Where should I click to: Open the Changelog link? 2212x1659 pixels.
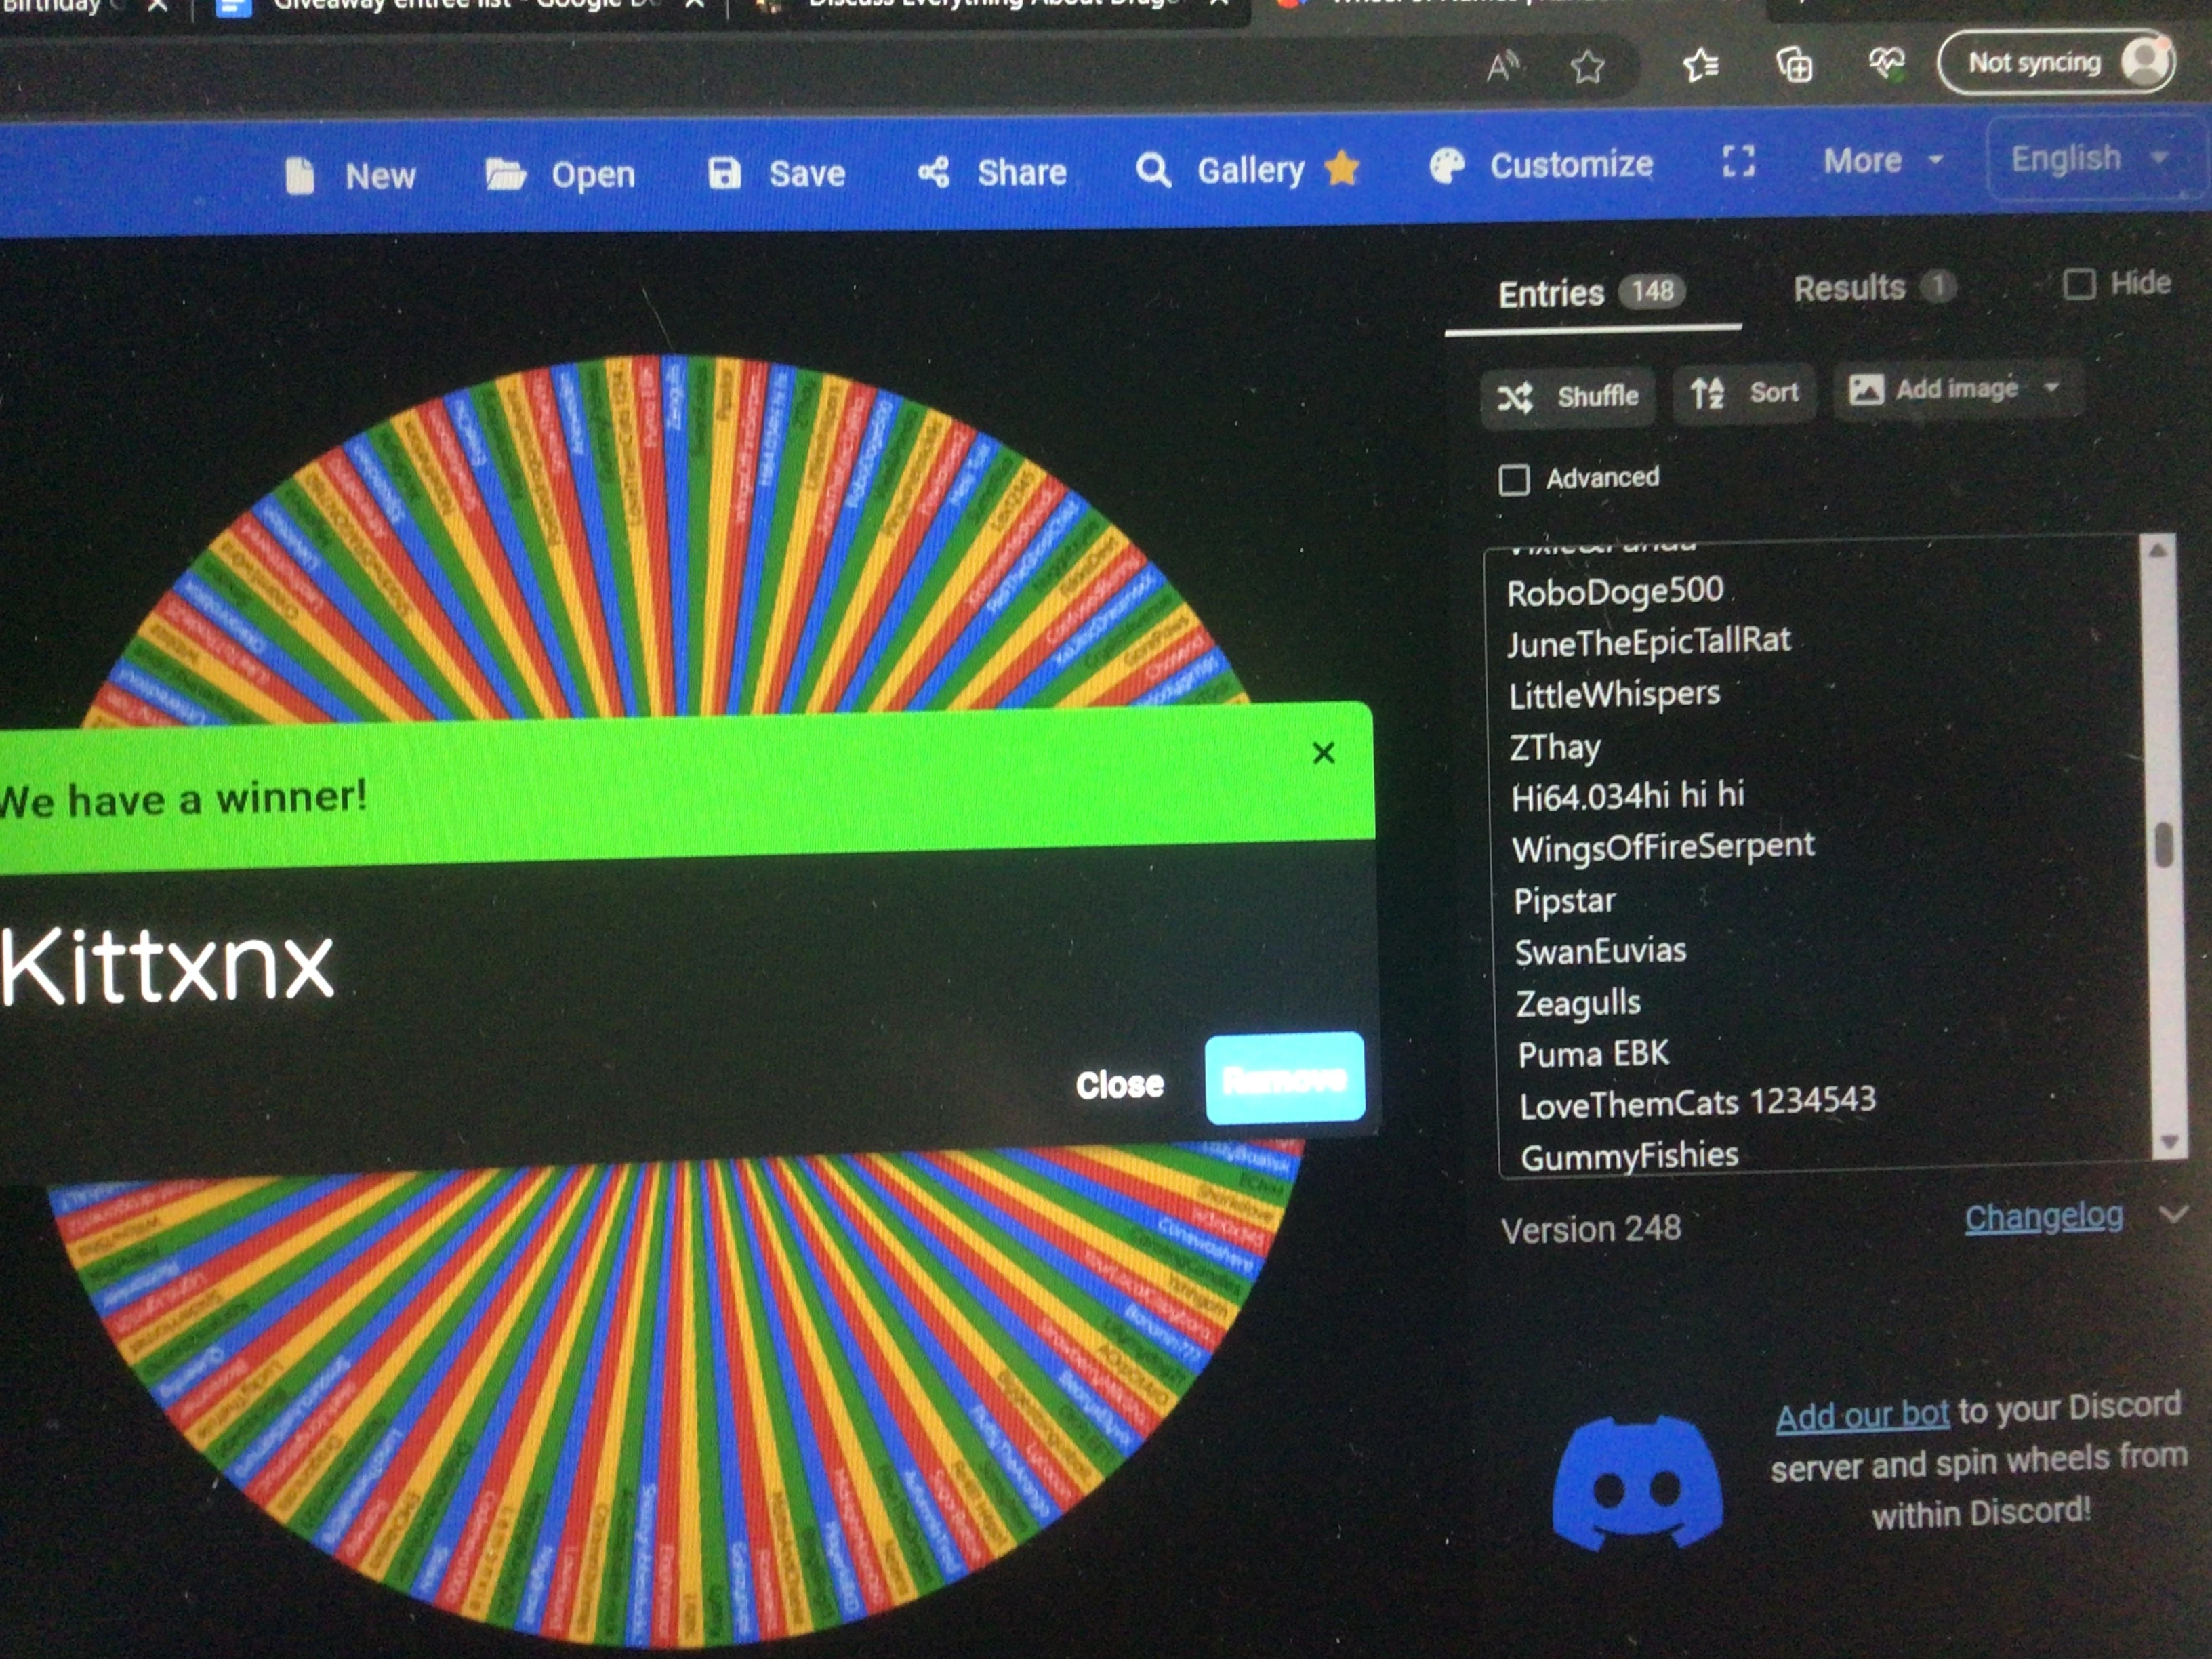(2043, 1217)
